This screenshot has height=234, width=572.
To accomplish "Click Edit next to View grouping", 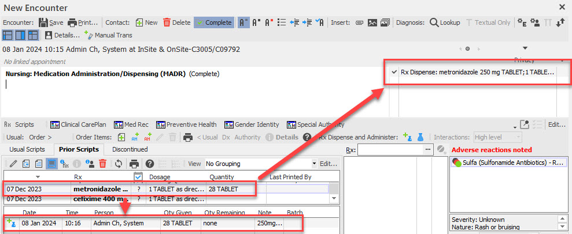I will 328,164.
